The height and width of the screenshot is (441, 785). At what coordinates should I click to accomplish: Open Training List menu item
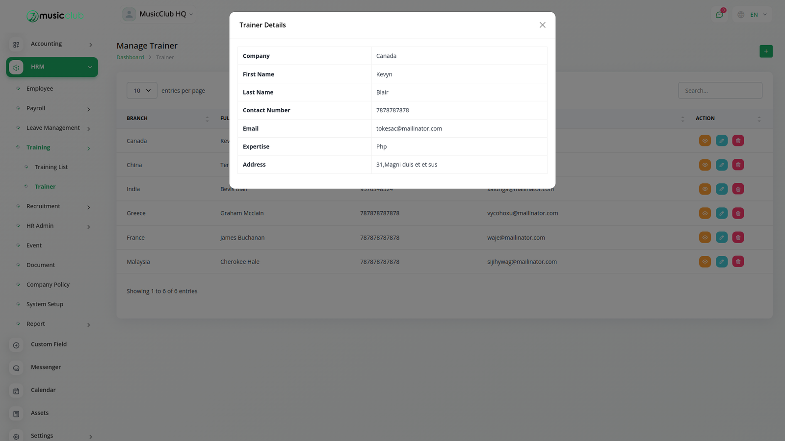(51, 167)
